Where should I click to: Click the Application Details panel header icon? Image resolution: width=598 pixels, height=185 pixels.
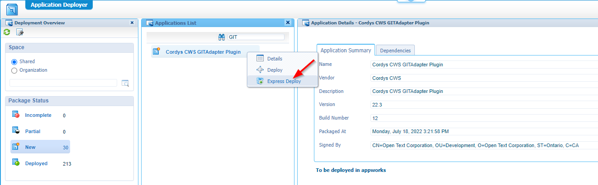click(x=306, y=23)
